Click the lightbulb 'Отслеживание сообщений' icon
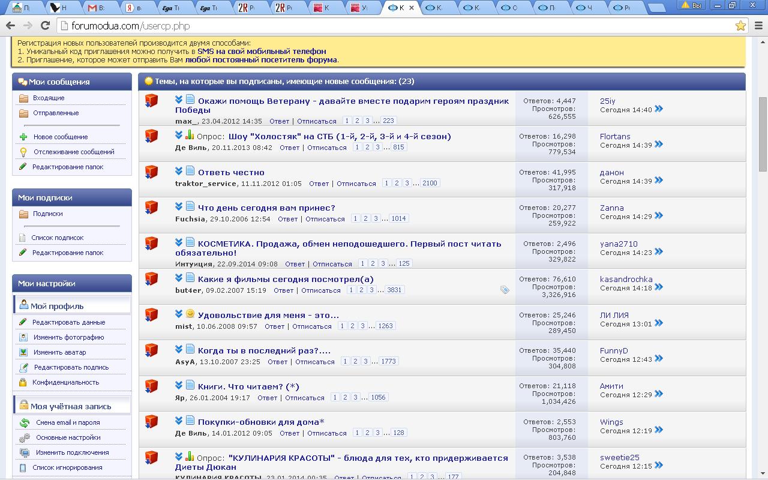This screenshot has width=768, height=480. 23,152
